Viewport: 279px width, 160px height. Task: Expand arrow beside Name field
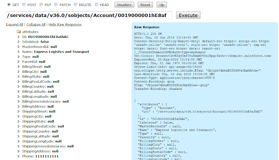pos(18,52)
